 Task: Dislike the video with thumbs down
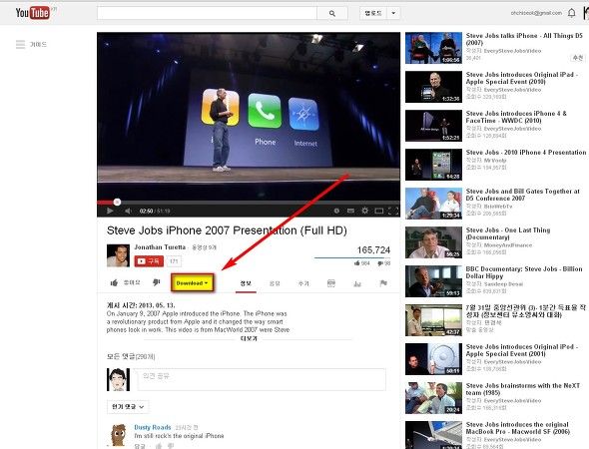pyautogui.click(x=157, y=282)
